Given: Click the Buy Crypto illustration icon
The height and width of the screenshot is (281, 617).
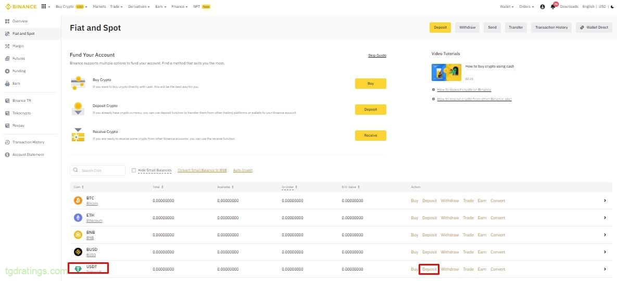Looking at the screenshot, I should (78, 83).
